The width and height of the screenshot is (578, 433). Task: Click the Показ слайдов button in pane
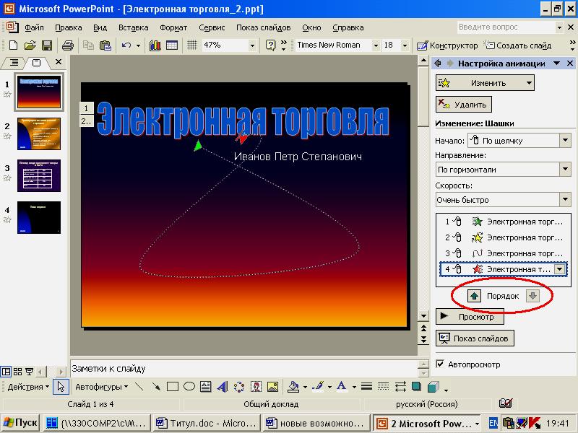475,338
